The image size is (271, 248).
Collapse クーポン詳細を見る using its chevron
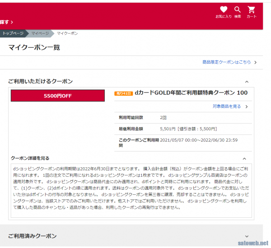tap(244, 159)
